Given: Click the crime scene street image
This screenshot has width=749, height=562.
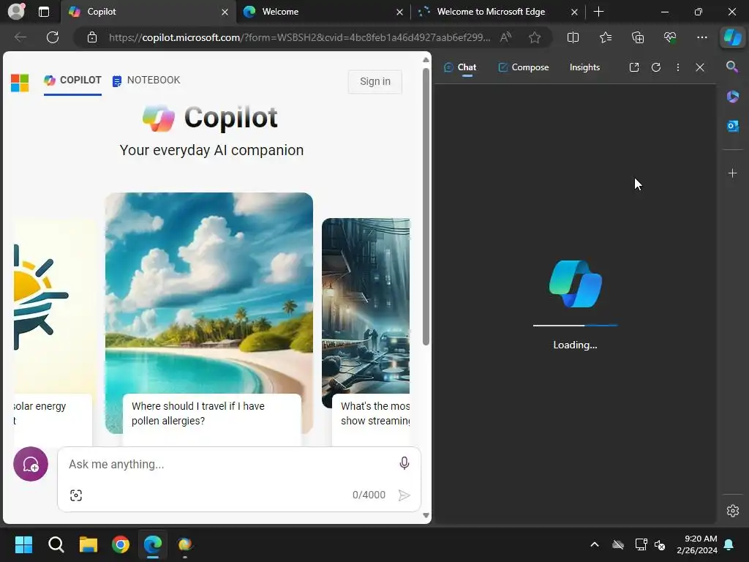Looking at the screenshot, I should (366, 306).
